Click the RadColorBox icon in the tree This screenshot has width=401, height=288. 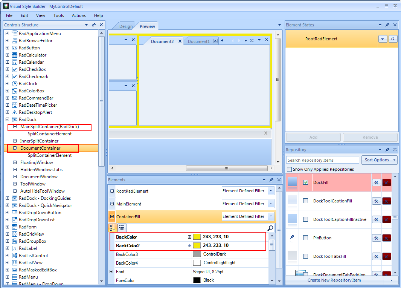point(15,91)
